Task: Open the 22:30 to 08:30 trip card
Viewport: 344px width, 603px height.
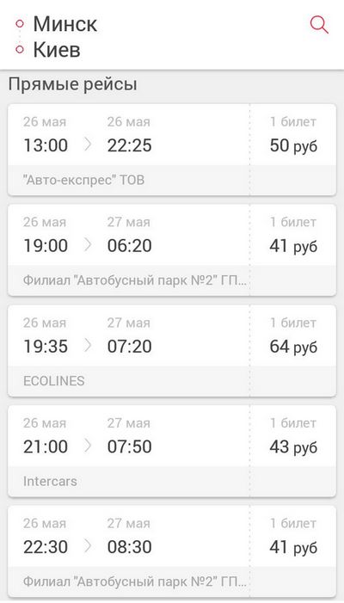Action: click(x=172, y=551)
